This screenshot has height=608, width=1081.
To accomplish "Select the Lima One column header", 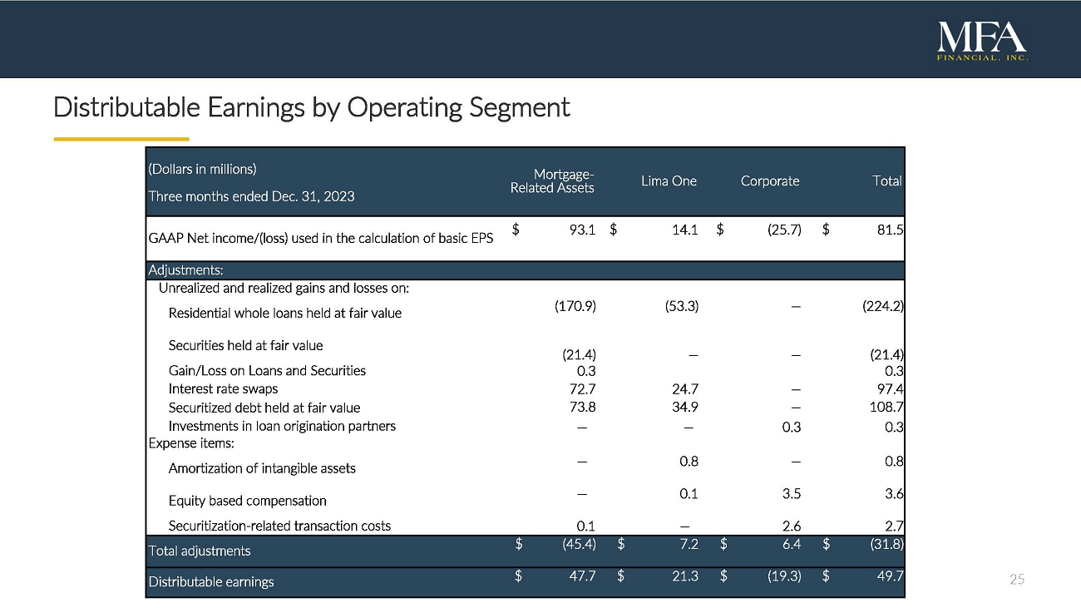I will coord(669,180).
